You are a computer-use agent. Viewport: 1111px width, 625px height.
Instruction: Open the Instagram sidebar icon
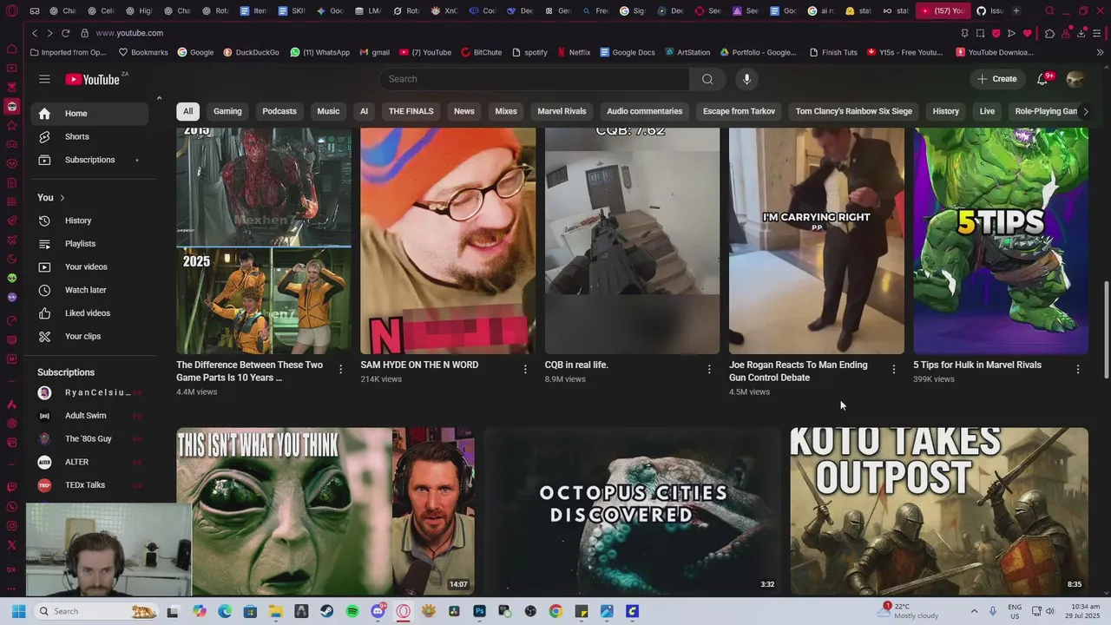pyautogui.click(x=11, y=525)
